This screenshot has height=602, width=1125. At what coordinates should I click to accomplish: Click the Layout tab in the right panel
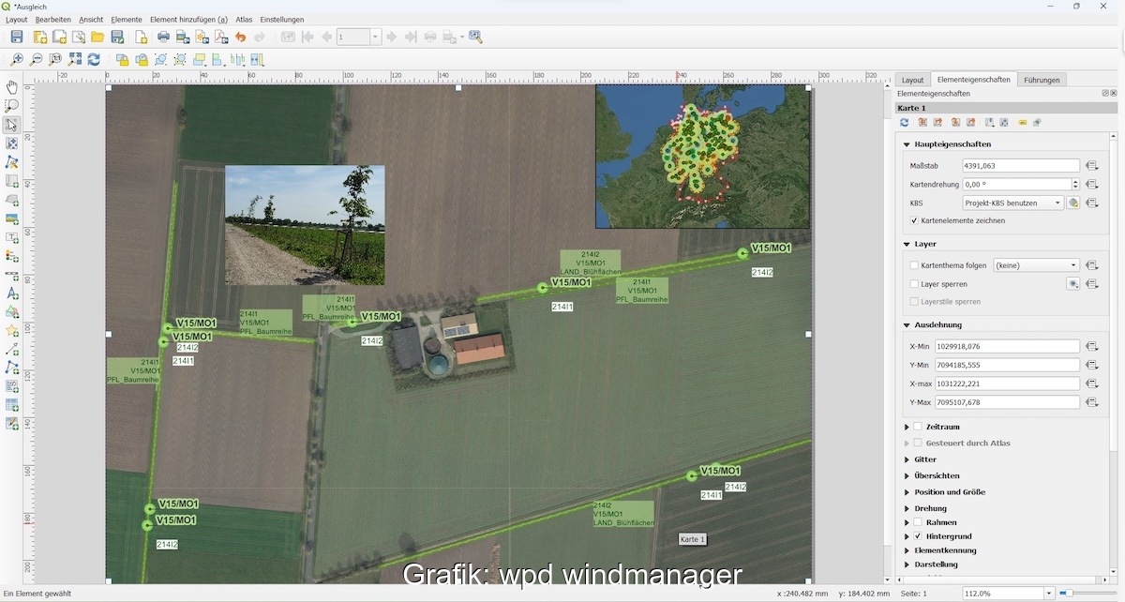(x=912, y=80)
